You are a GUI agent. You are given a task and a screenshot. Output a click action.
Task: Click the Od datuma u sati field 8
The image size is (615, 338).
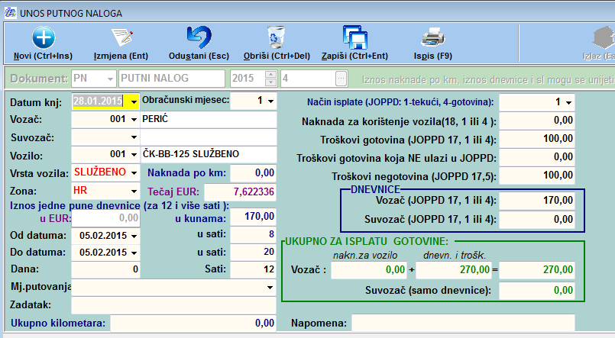click(253, 234)
